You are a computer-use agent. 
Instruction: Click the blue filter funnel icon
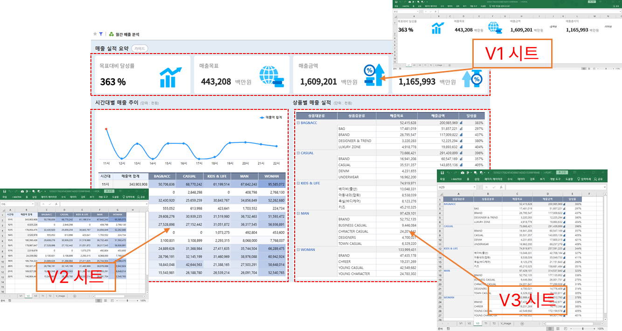[101, 34]
